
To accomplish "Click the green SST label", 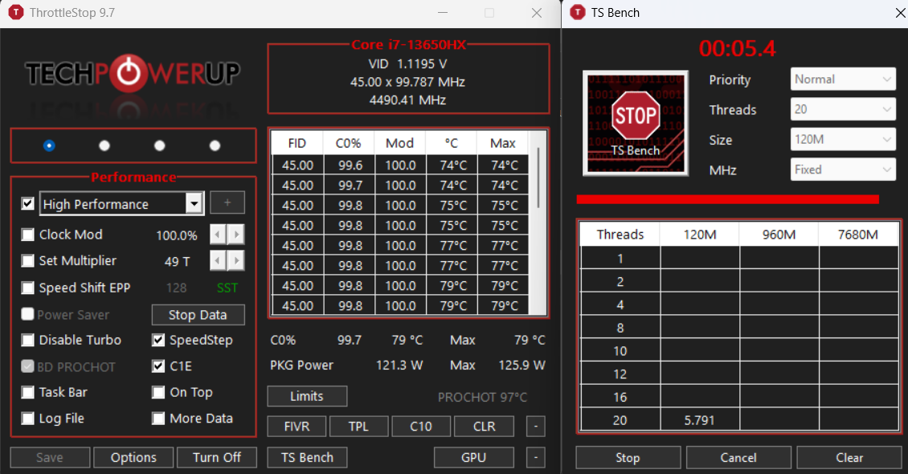I will point(227,288).
